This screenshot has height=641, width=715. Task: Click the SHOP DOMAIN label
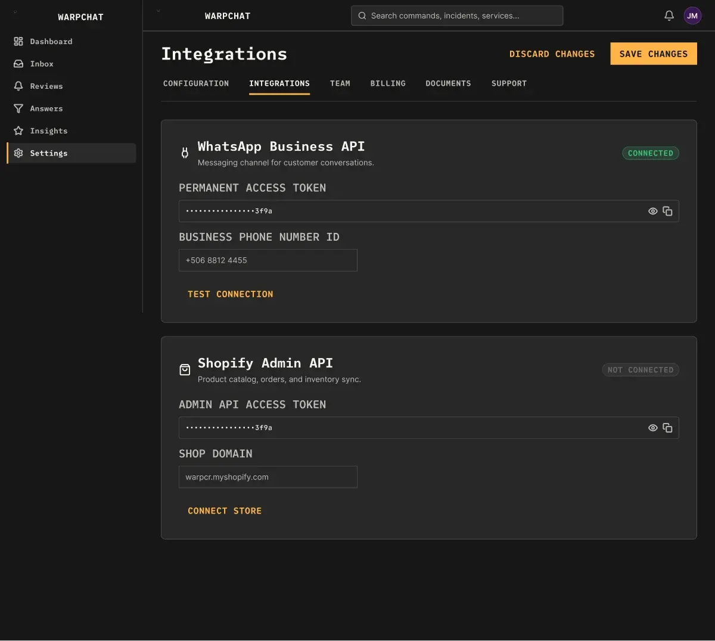[216, 454]
